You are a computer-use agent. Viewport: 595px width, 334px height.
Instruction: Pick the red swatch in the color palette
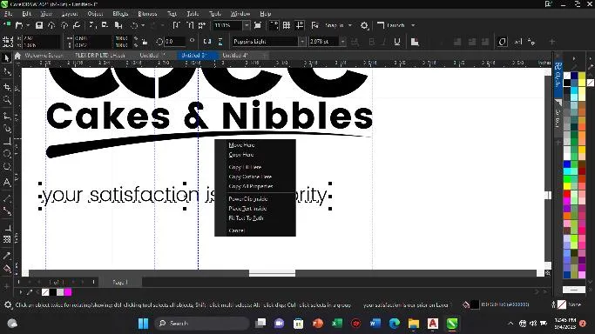point(567,193)
